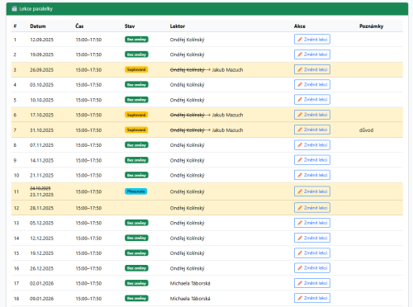Click the Suplovaná badge for 17.10.2025
The image size is (413, 307).
click(x=136, y=115)
